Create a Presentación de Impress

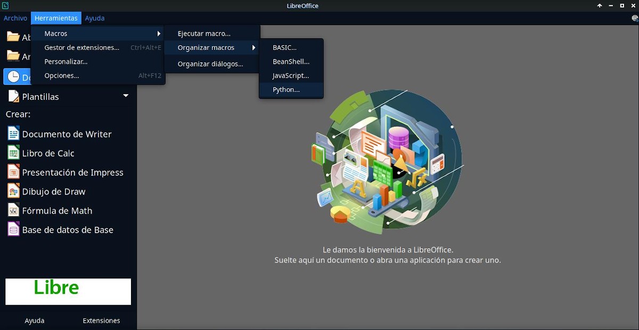coord(72,172)
